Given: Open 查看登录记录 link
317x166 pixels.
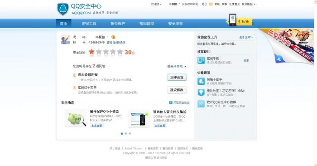Looking at the screenshot, I should coord(116,43).
